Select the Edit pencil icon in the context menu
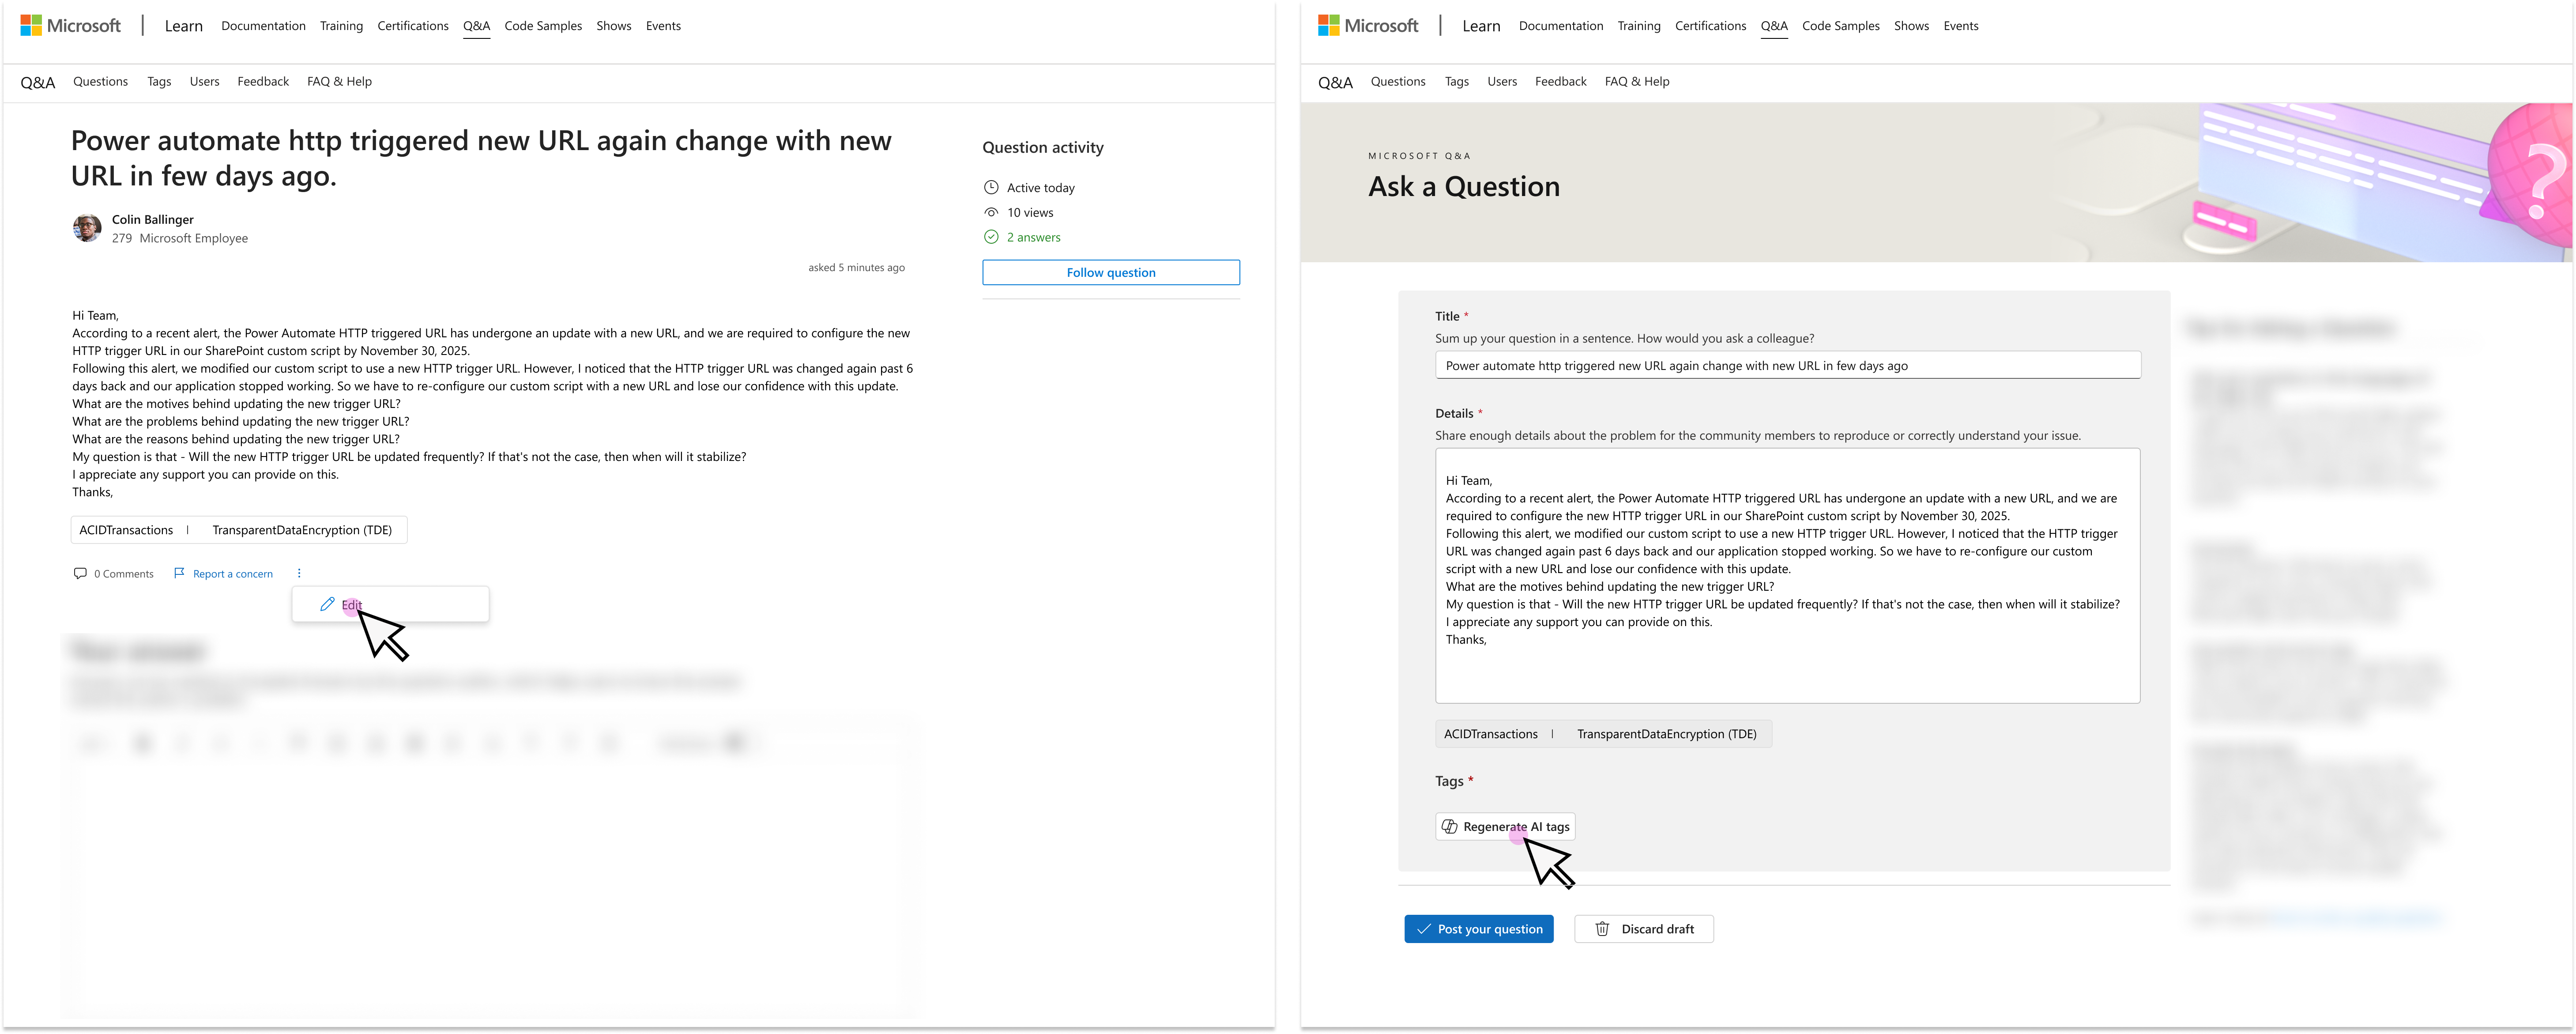This screenshot has width=2576, height=1034. click(x=327, y=604)
